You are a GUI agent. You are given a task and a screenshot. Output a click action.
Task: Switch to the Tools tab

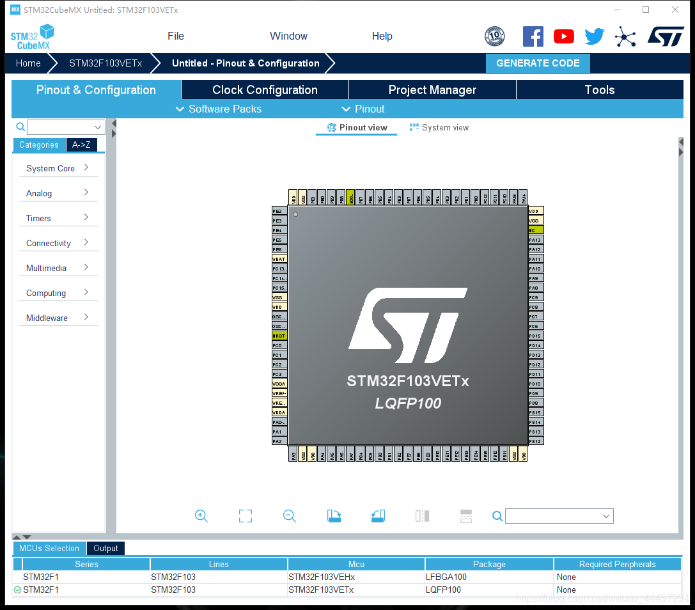[600, 90]
